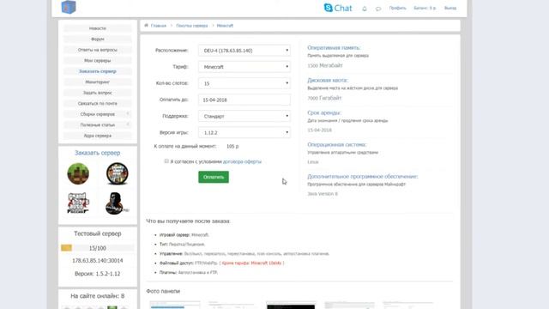Click the Выход logout link
Screen dimensions: 549x309
pyautogui.click(x=450, y=8)
